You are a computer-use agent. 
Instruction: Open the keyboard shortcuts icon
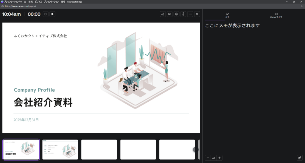169,14
